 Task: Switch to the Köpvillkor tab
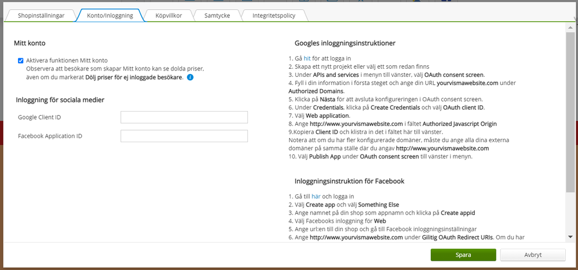[168, 16]
